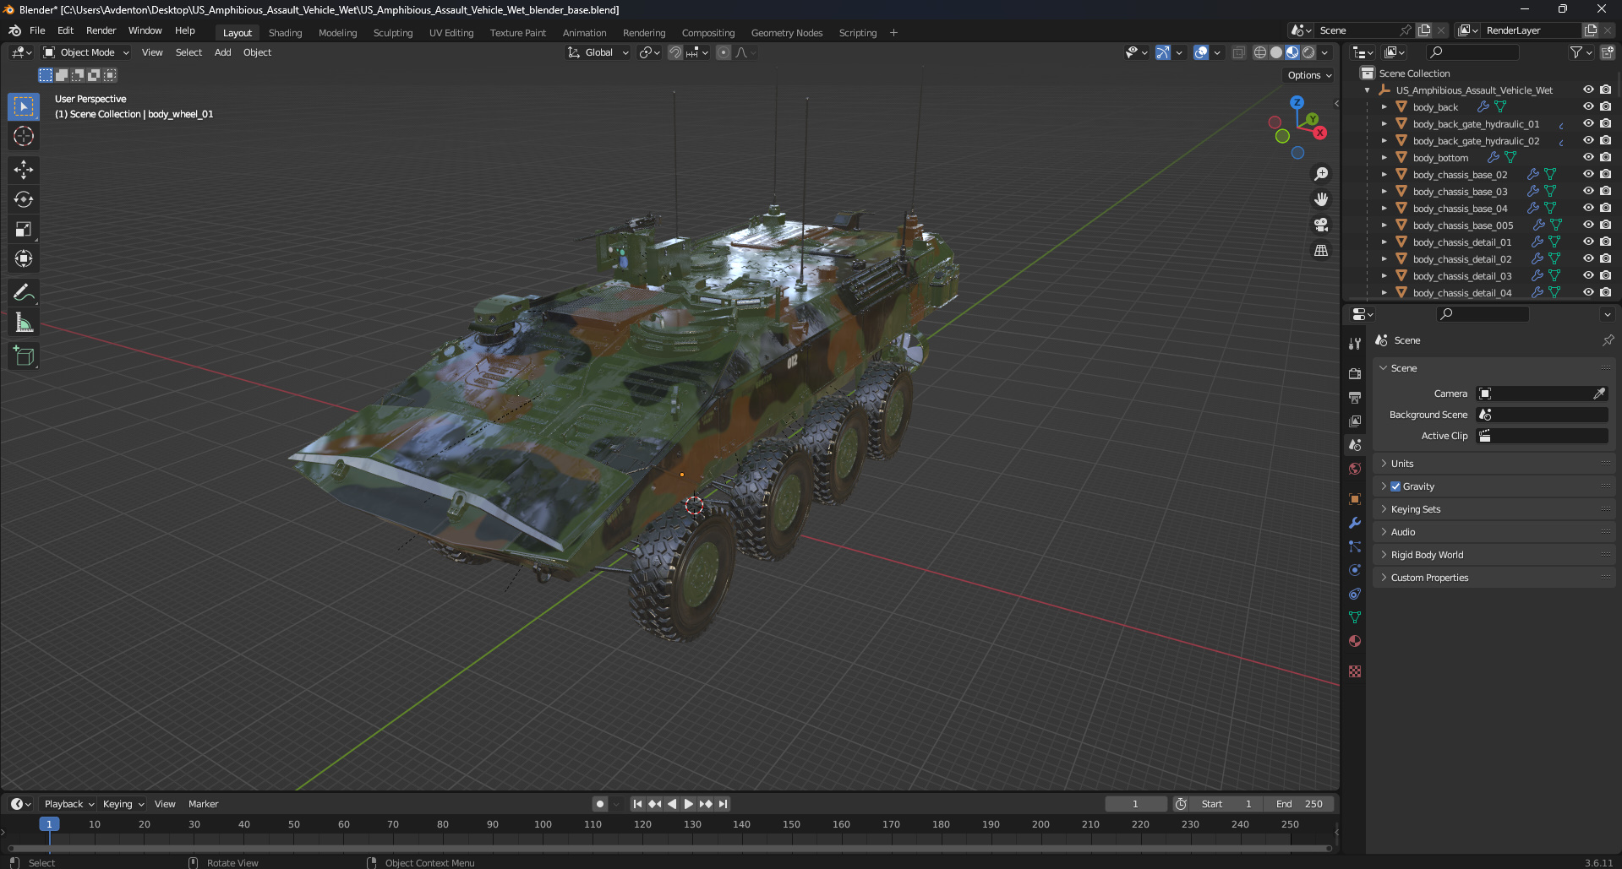Open the Render menu

(101, 30)
